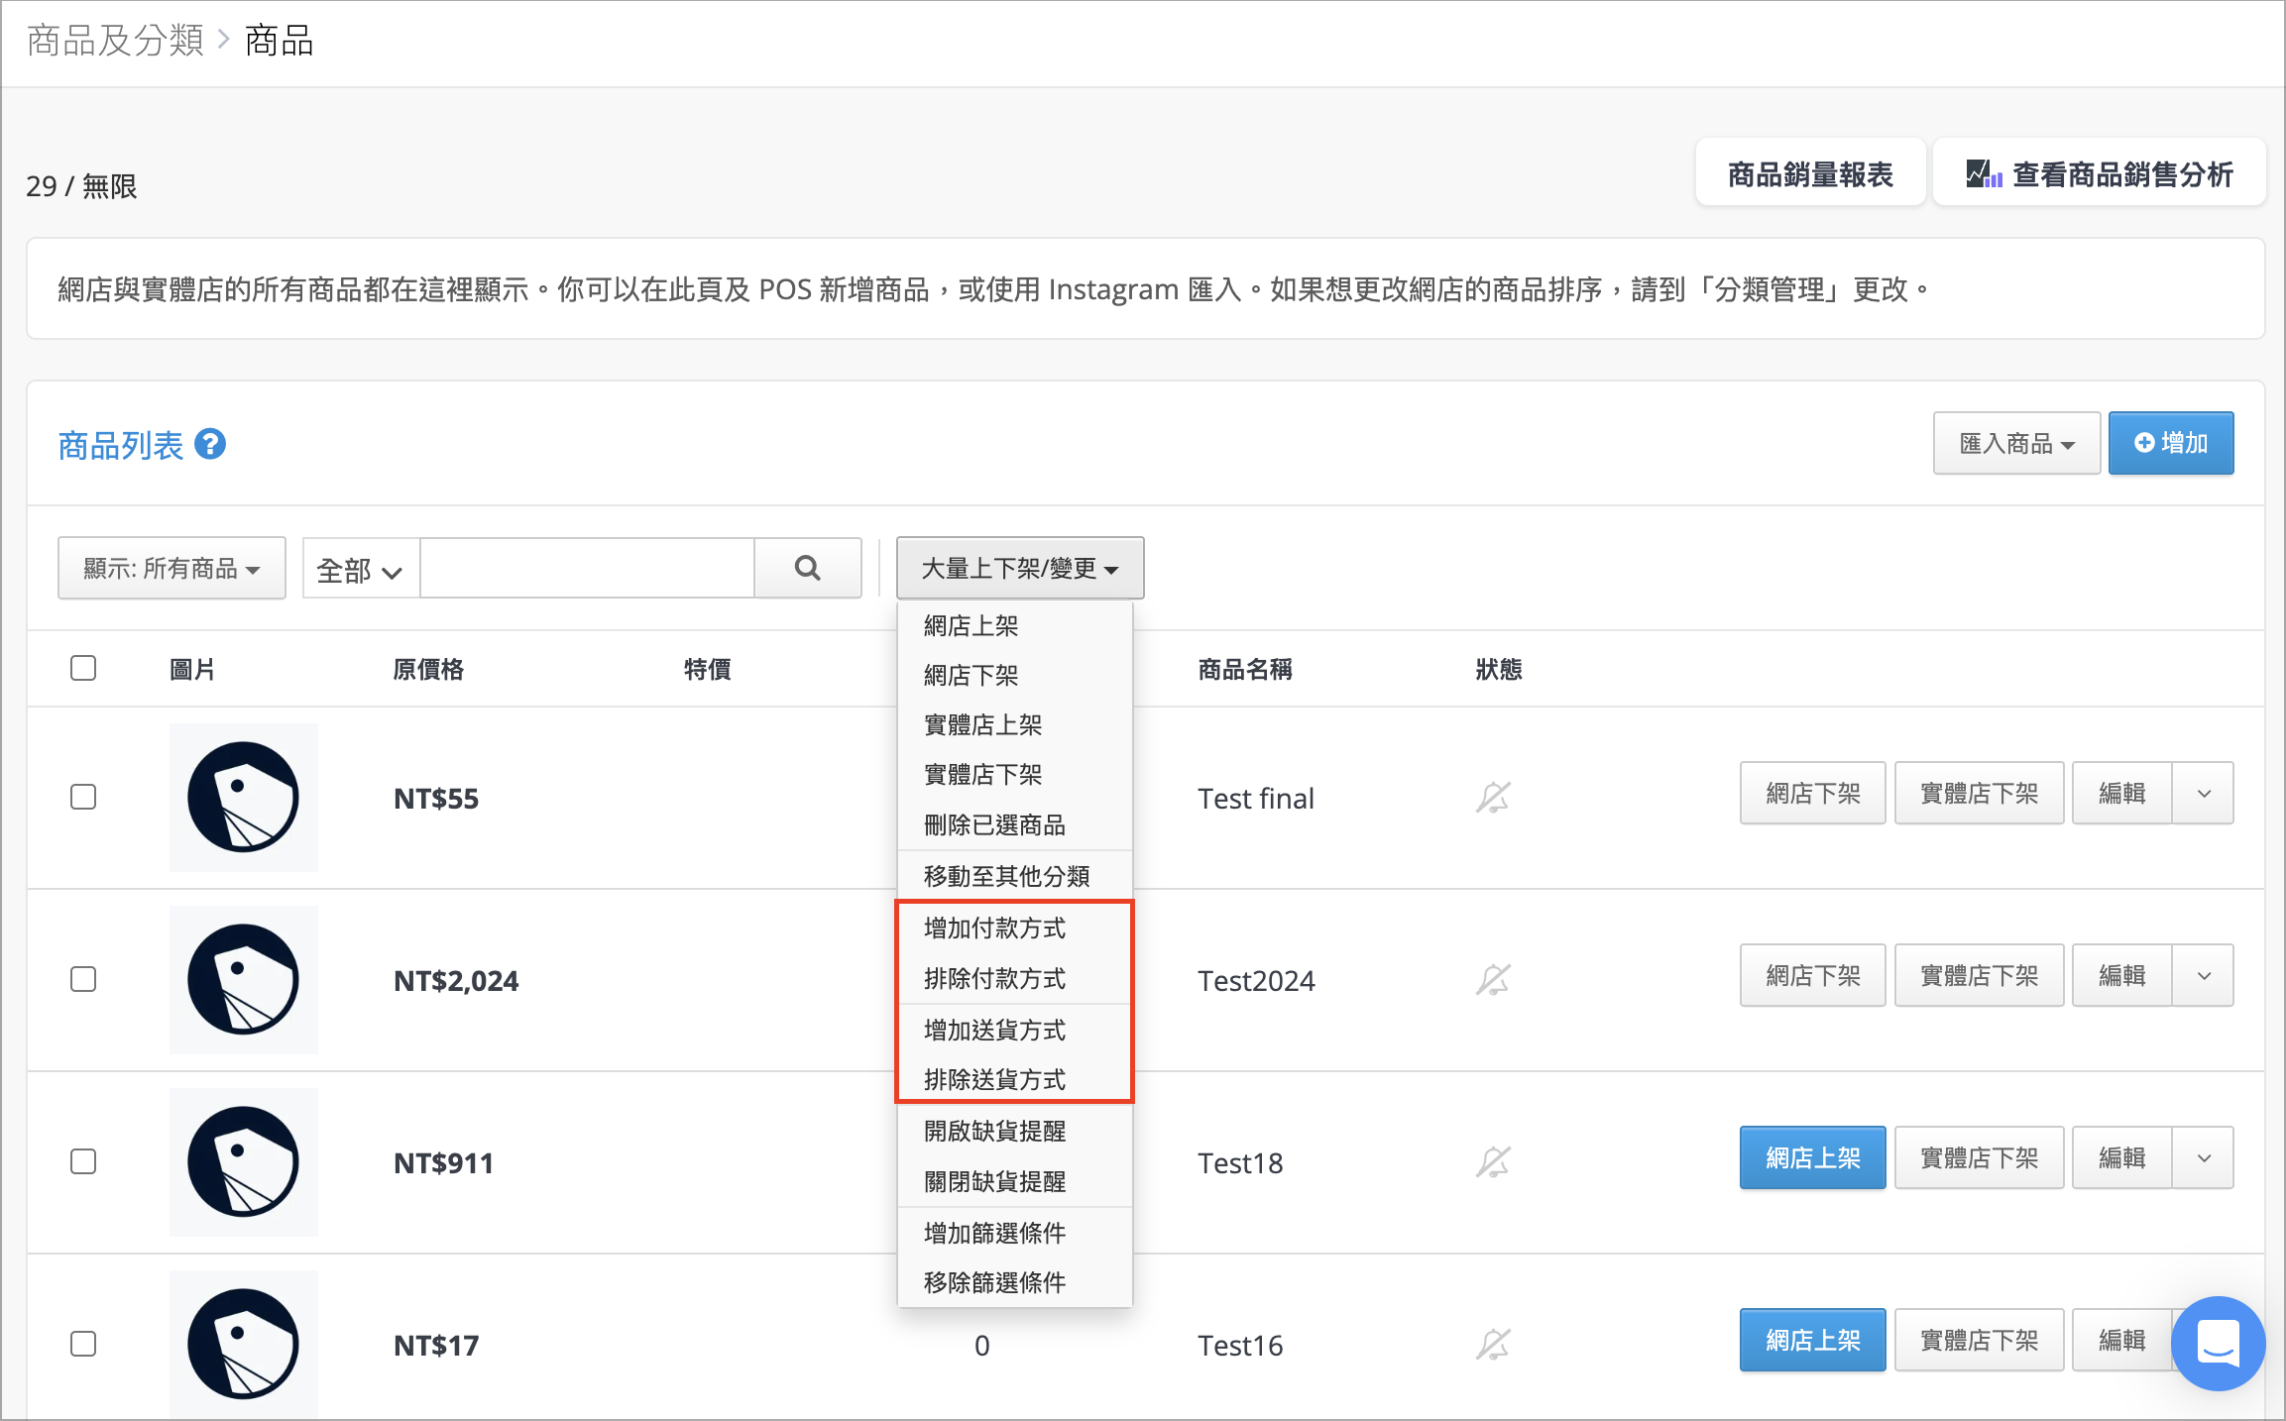Check the checkbox for the NT$2,024 product
Image resolution: width=2286 pixels, height=1421 pixels.
pos(83,979)
